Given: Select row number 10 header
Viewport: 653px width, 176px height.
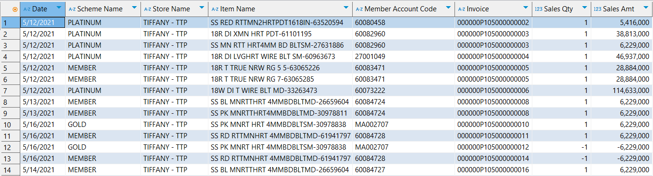Looking at the screenshot, I should [10, 125].
